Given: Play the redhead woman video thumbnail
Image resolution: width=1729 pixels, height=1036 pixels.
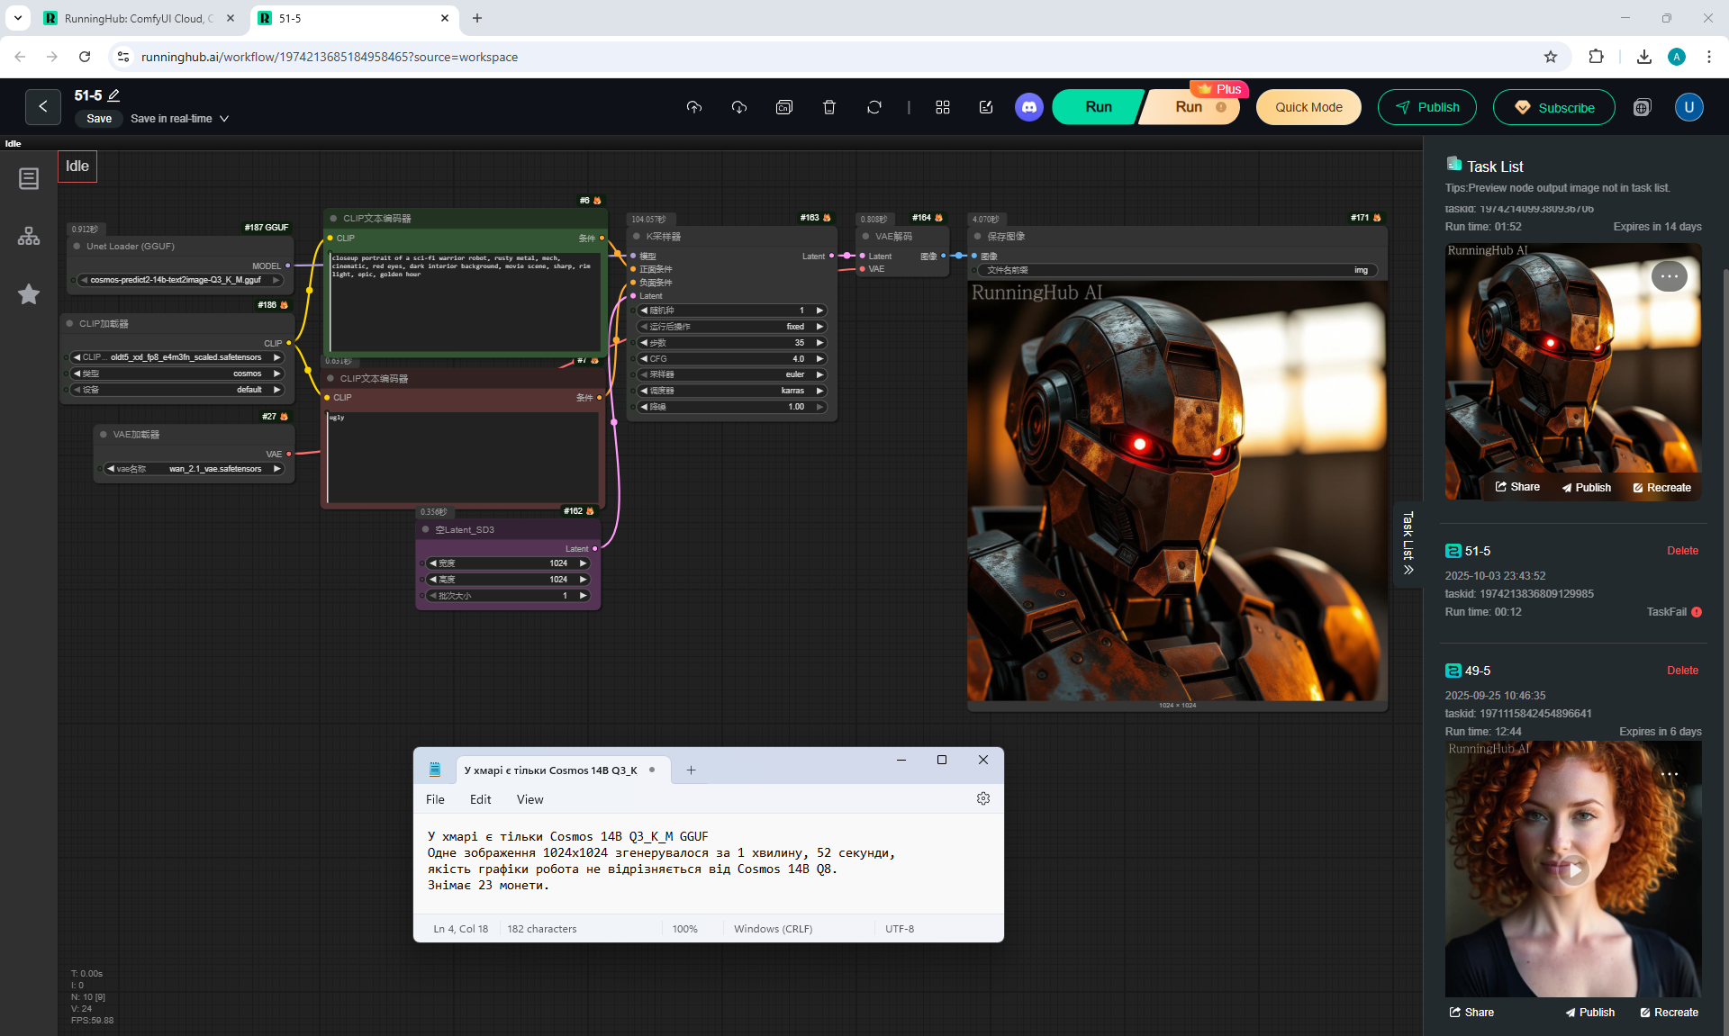Looking at the screenshot, I should coord(1572,869).
